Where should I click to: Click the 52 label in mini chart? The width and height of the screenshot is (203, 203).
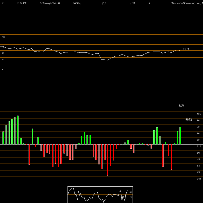tap(131, 192)
